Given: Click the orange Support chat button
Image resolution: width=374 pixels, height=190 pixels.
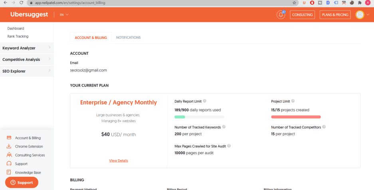Looking at the screenshot, I should [22, 182].
